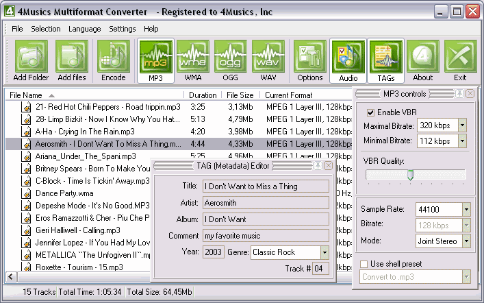The image size is (484, 303).
Task: Click 15 Tracks in status bar
Action: tap(39, 292)
